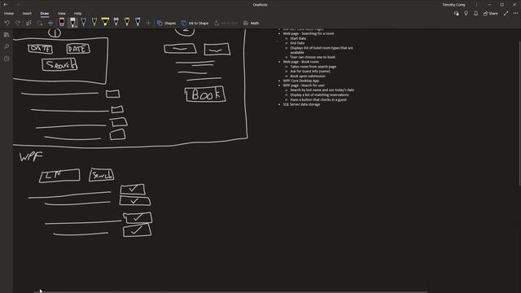This screenshot has height=293, width=521.
Task: Click 'Display a list of matching reservations'
Action: (x=319, y=95)
